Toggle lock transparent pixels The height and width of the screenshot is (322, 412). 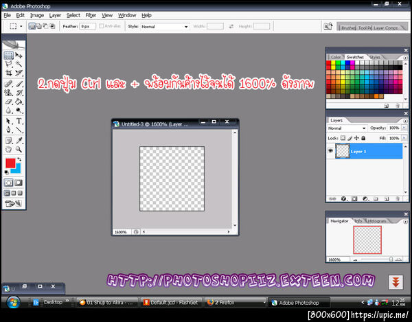click(343, 138)
